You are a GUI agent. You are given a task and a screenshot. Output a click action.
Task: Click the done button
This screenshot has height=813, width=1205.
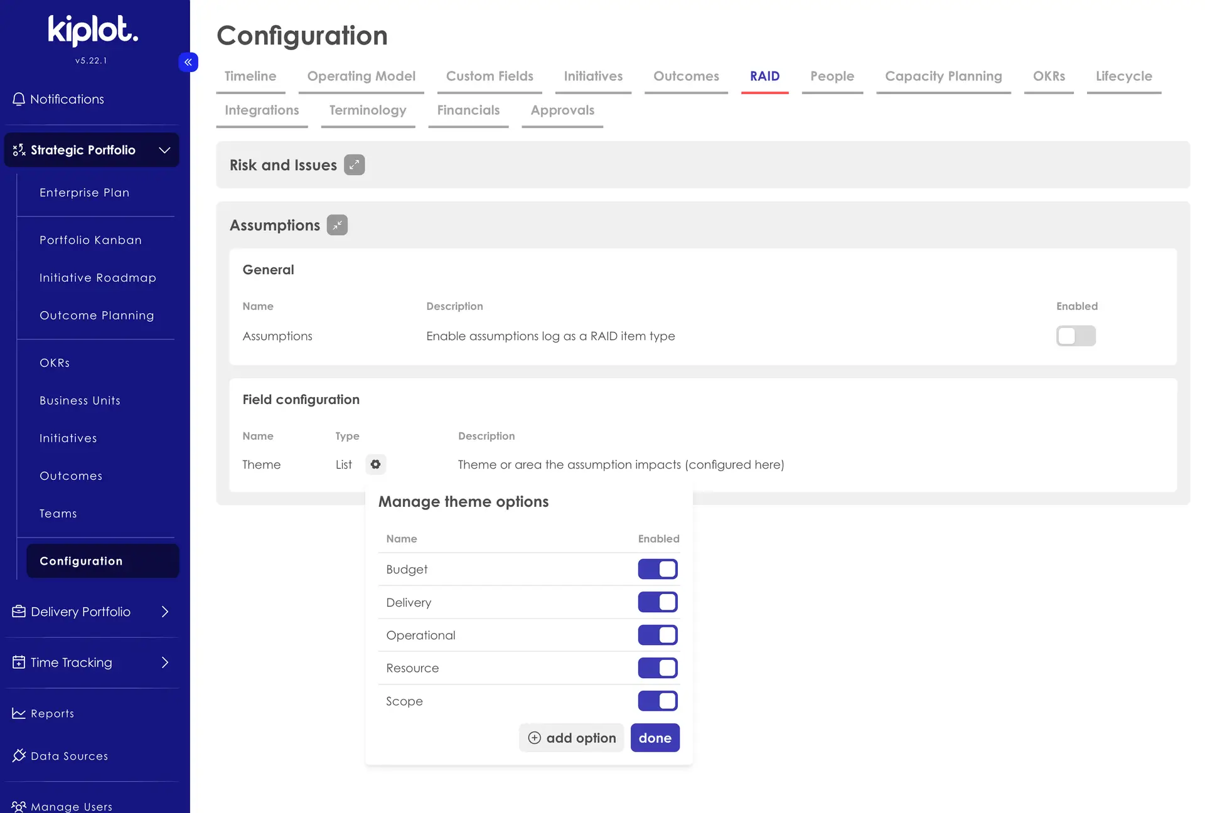[655, 738]
